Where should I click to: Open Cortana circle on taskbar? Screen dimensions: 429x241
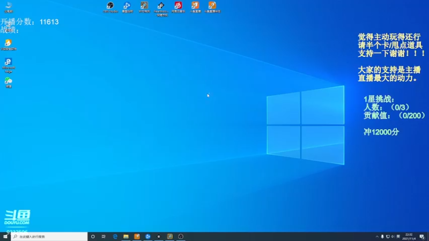pyautogui.click(x=93, y=237)
